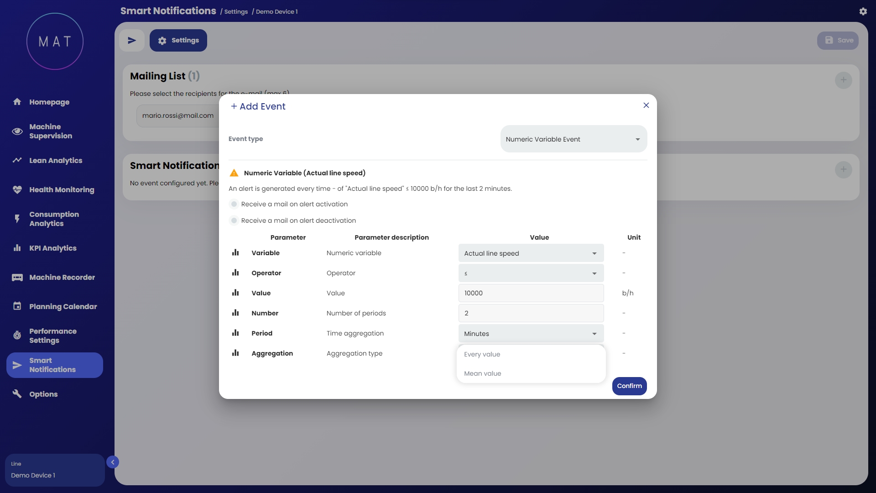
Task: Open the Minutes period dropdown
Action: [531, 334]
